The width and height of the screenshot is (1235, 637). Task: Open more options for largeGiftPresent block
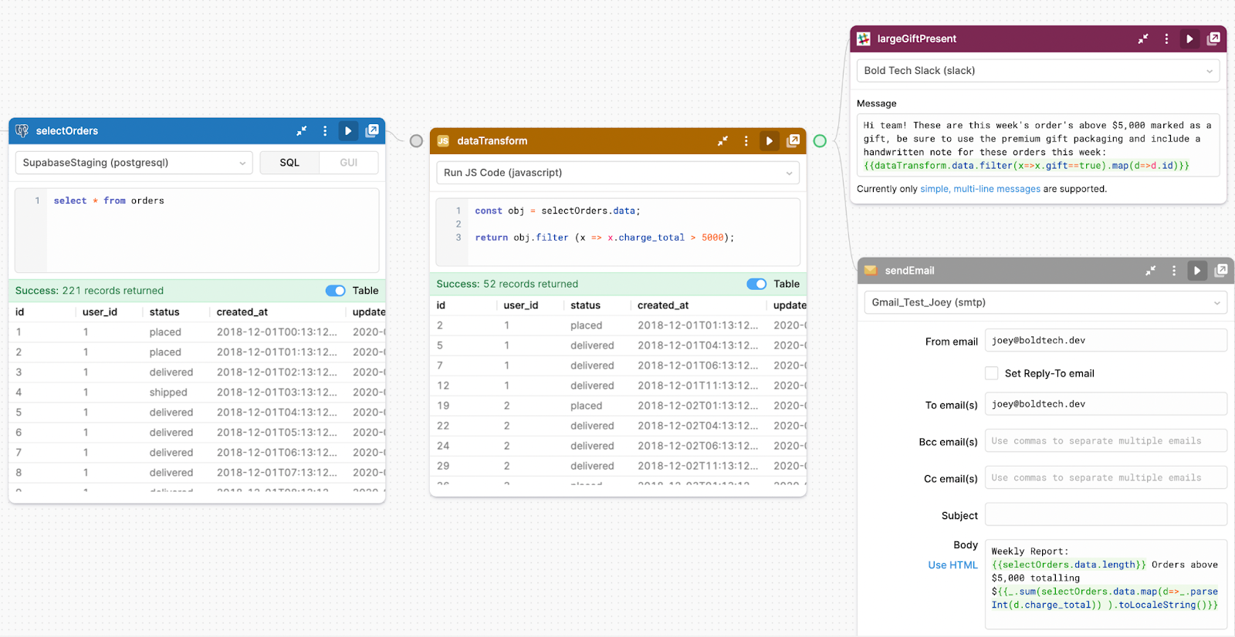coord(1166,39)
